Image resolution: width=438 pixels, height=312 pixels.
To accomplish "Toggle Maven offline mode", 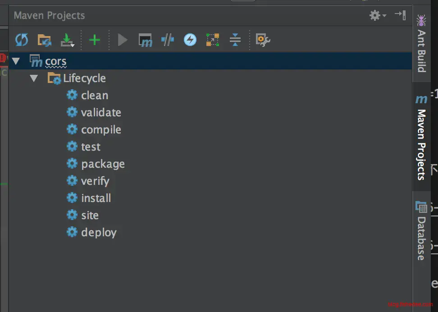I will tap(168, 40).
